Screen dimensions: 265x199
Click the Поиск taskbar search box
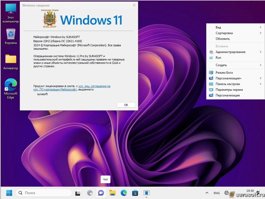[44, 193]
